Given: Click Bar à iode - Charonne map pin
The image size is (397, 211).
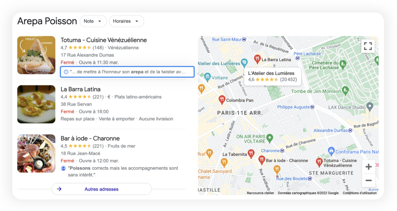Looking at the screenshot, I should click(262, 160).
